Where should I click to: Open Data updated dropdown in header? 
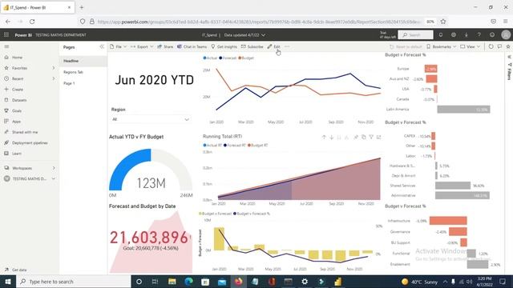click(244, 35)
